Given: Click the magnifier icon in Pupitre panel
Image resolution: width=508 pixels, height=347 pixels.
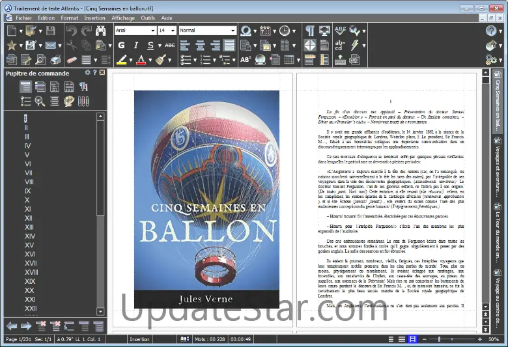Looking at the screenshot, I should pyautogui.click(x=40, y=102).
